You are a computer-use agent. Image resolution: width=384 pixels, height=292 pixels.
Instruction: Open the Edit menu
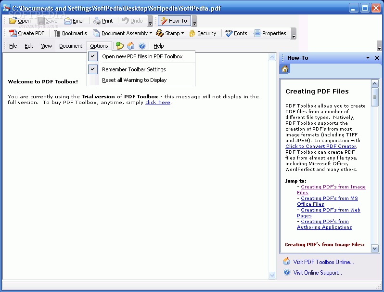29,46
